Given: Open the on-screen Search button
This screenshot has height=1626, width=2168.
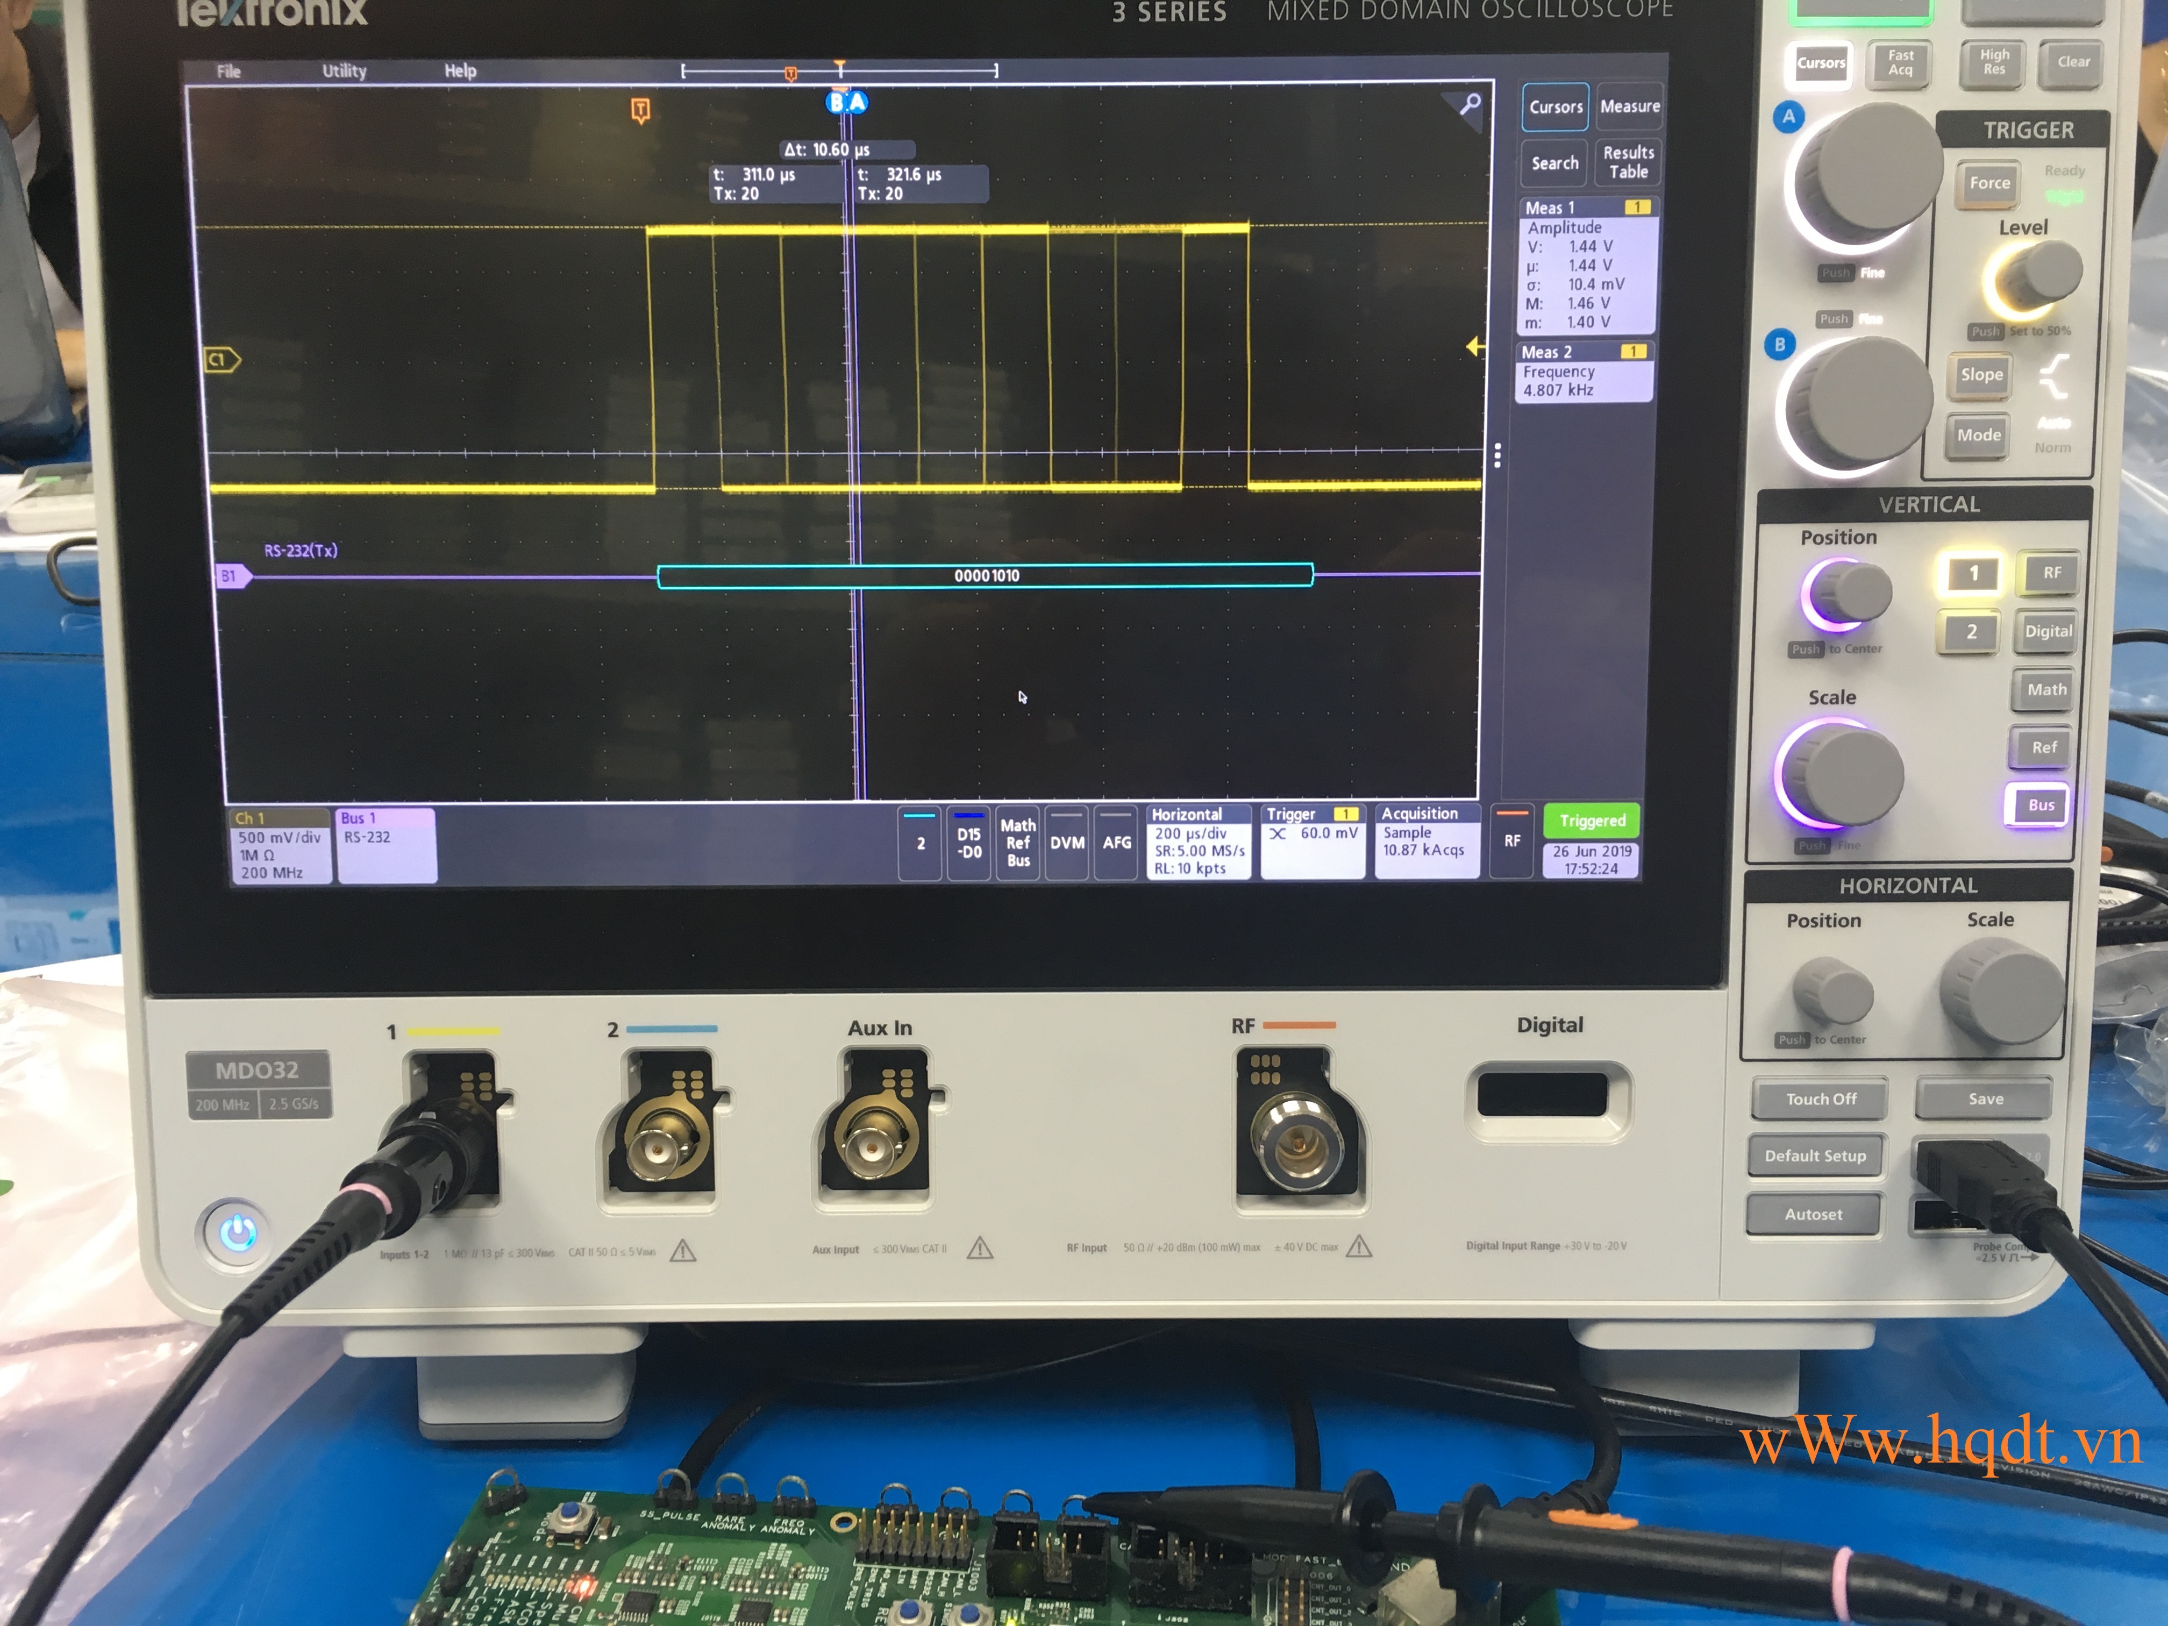Looking at the screenshot, I should click(x=1554, y=163).
